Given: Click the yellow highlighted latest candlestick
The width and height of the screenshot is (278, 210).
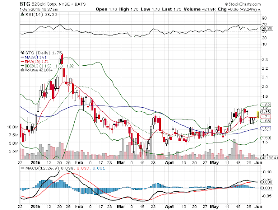Looking at the screenshot, I should (258, 115).
